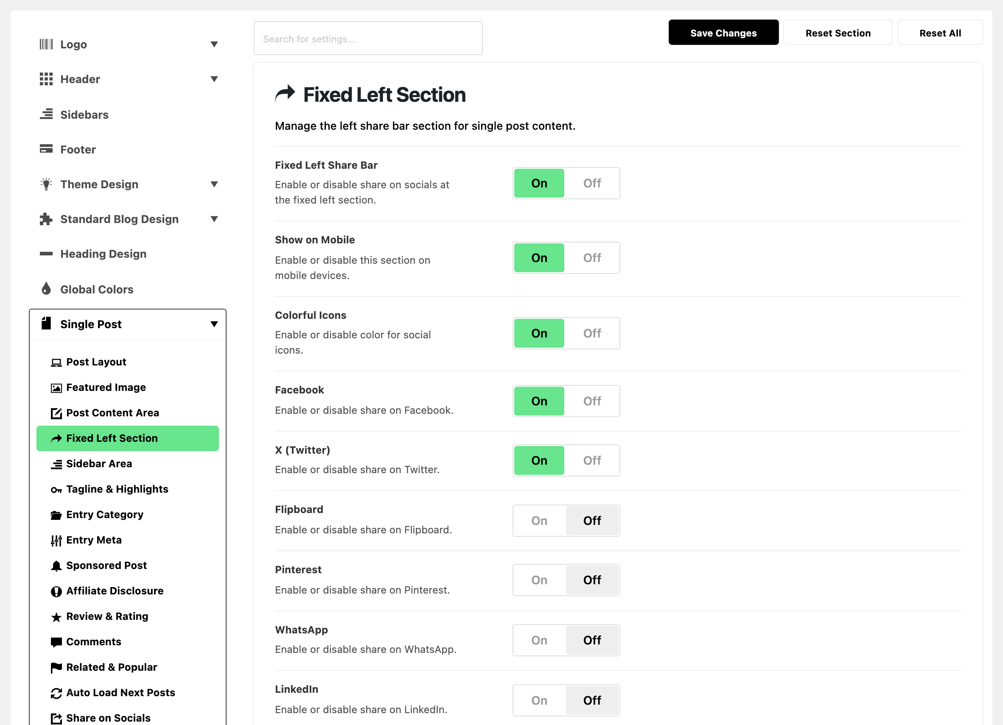1003x725 pixels.
Task: Switch Facebook sharing to Off
Action: pyautogui.click(x=592, y=401)
